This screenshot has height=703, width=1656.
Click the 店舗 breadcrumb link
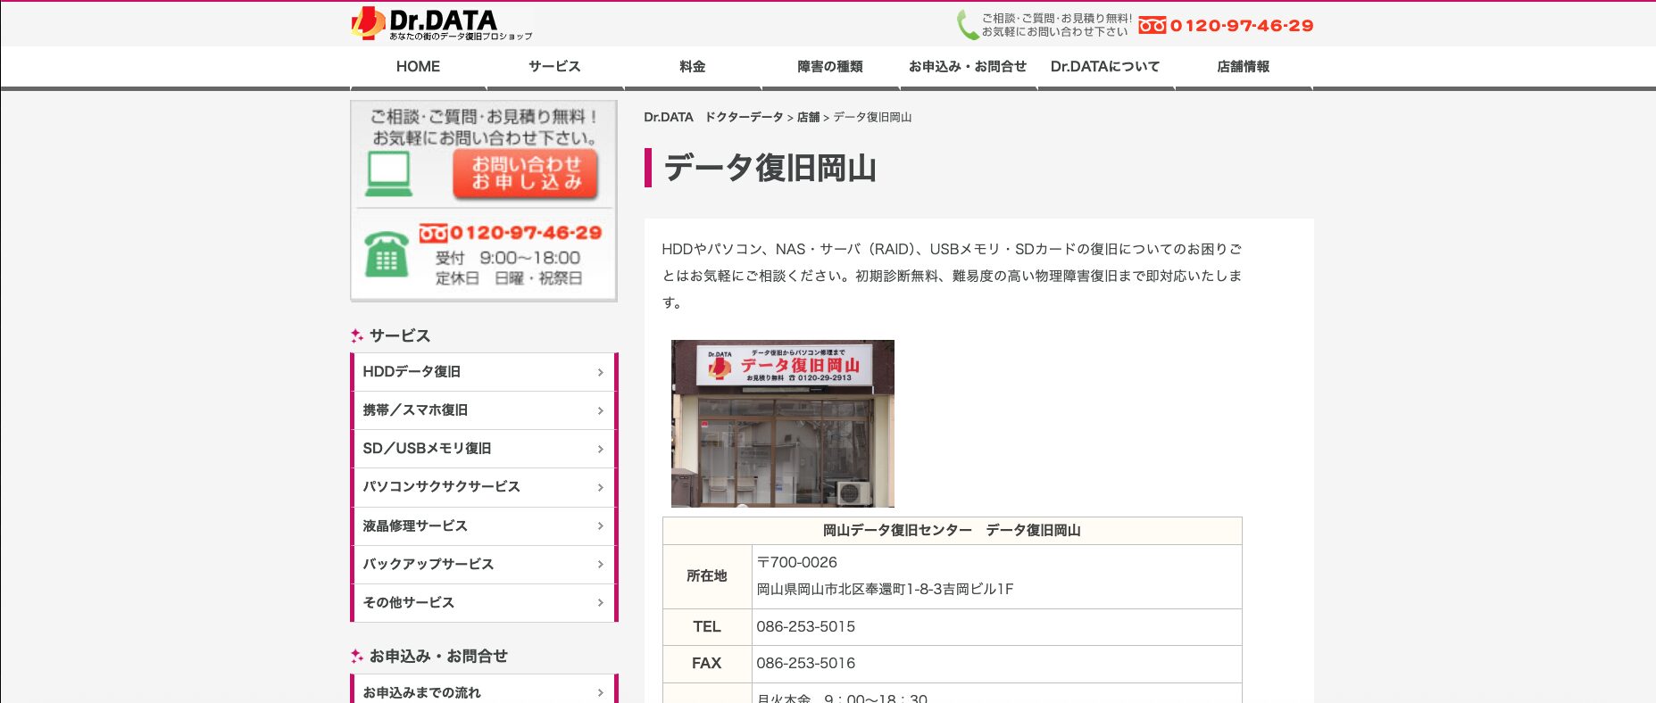[x=808, y=117]
